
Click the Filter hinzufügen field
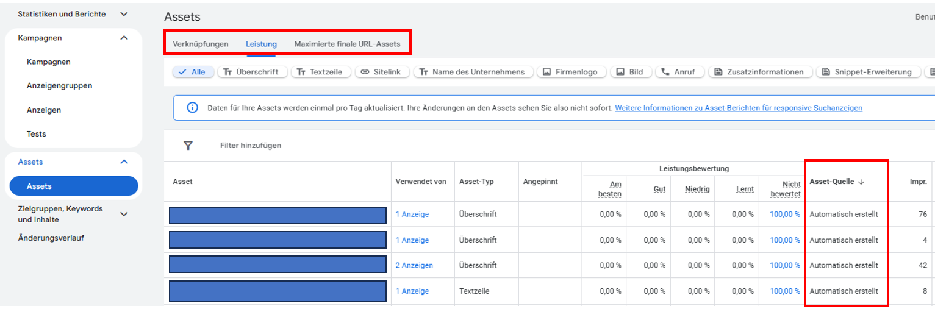pyautogui.click(x=251, y=146)
